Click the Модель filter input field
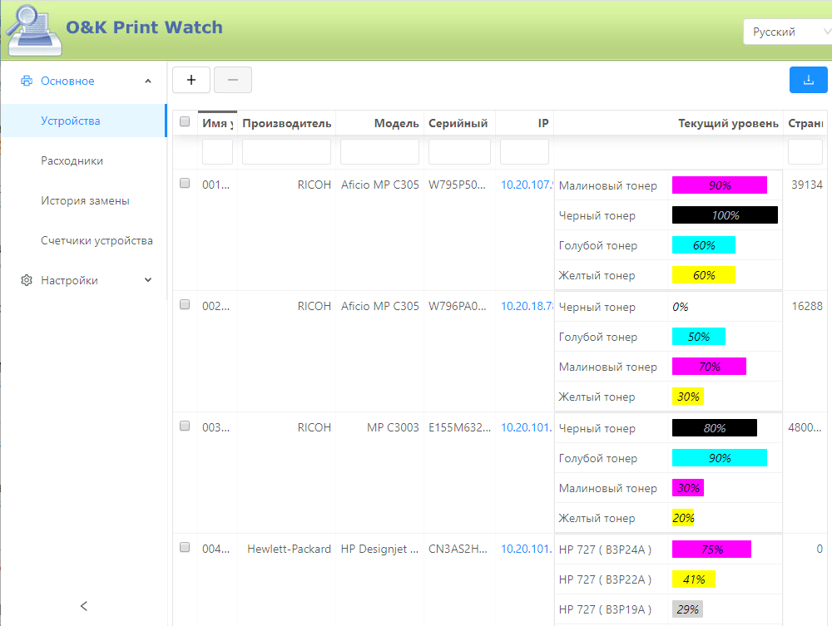Image resolution: width=832 pixels, height=626 pixels. [x=380, y=151]
